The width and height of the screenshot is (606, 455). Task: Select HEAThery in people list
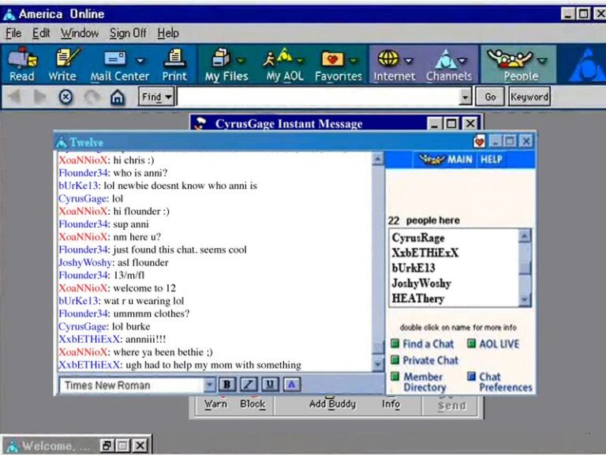coord(417,299)
